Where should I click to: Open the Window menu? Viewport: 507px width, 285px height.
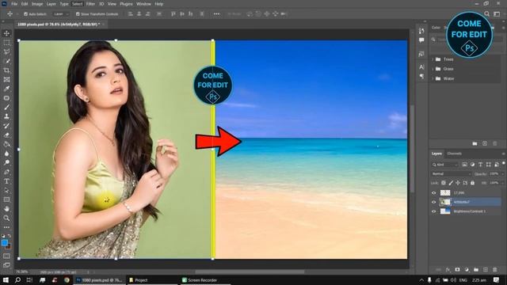click(143, 4)
